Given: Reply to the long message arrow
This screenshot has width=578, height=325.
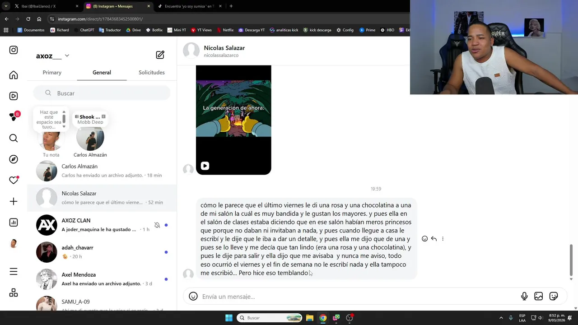Looking at the screenshot, I should click(x=434, y=239).
